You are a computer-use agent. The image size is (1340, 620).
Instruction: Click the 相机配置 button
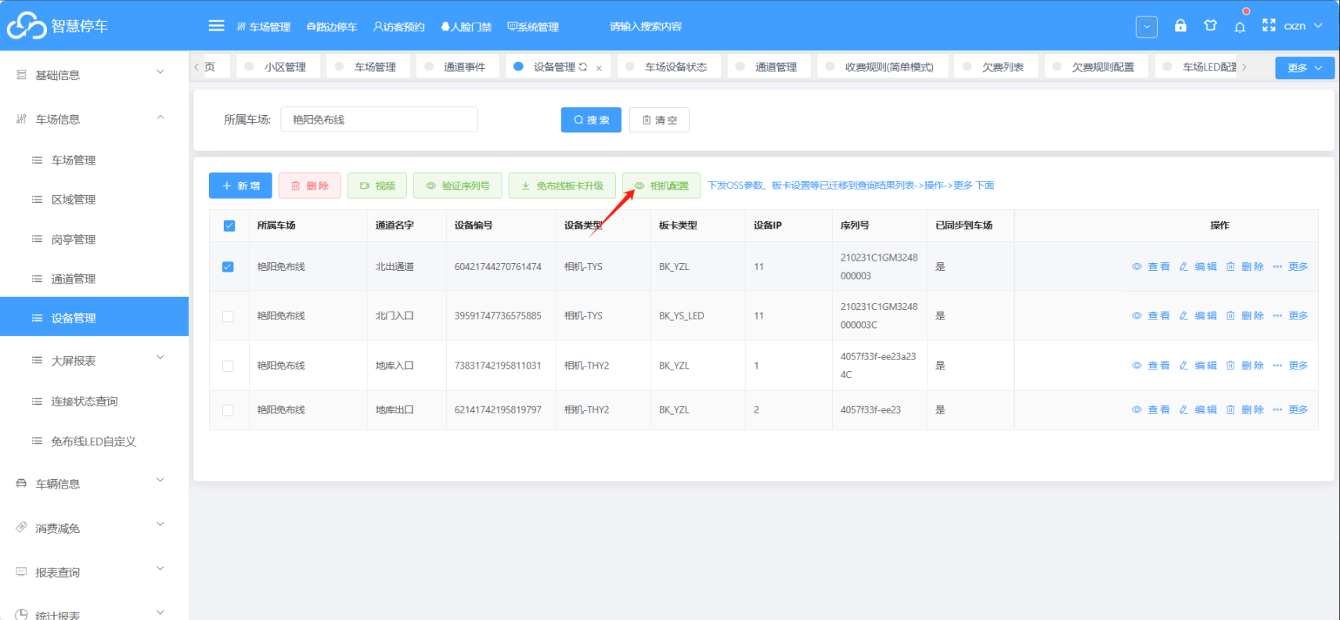pyautogui.click(x=661, y=186)
